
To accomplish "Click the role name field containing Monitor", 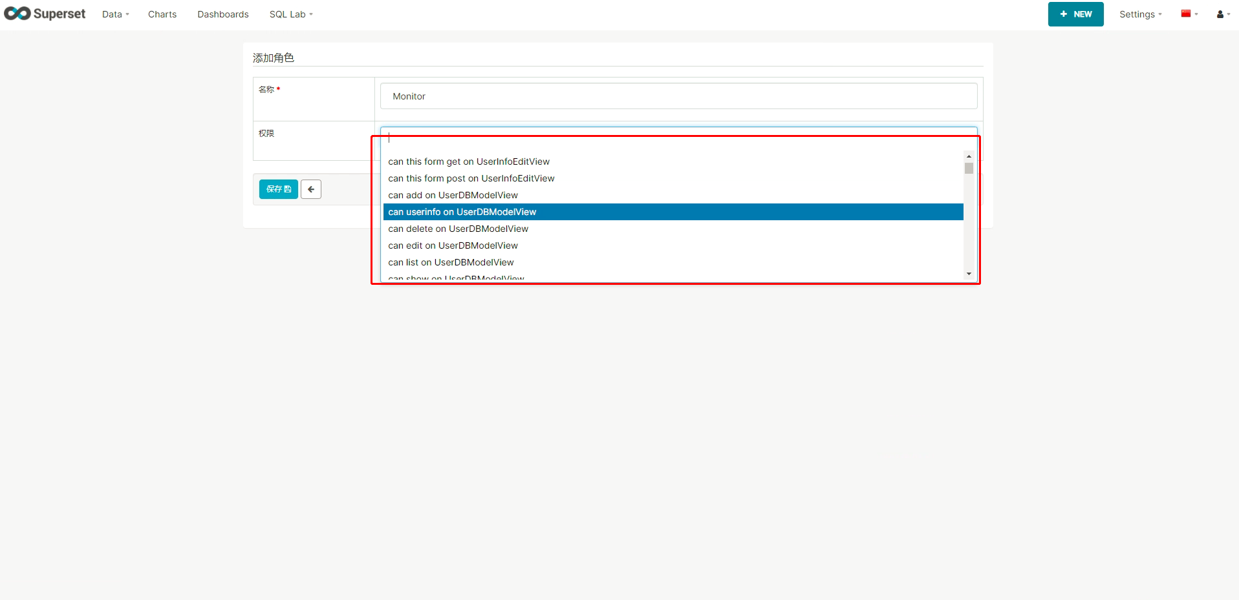I will tap(678, 96).
